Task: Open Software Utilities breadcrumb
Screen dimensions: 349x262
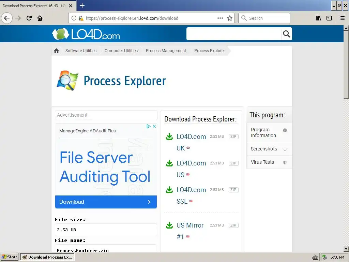Action: (81, 51)
